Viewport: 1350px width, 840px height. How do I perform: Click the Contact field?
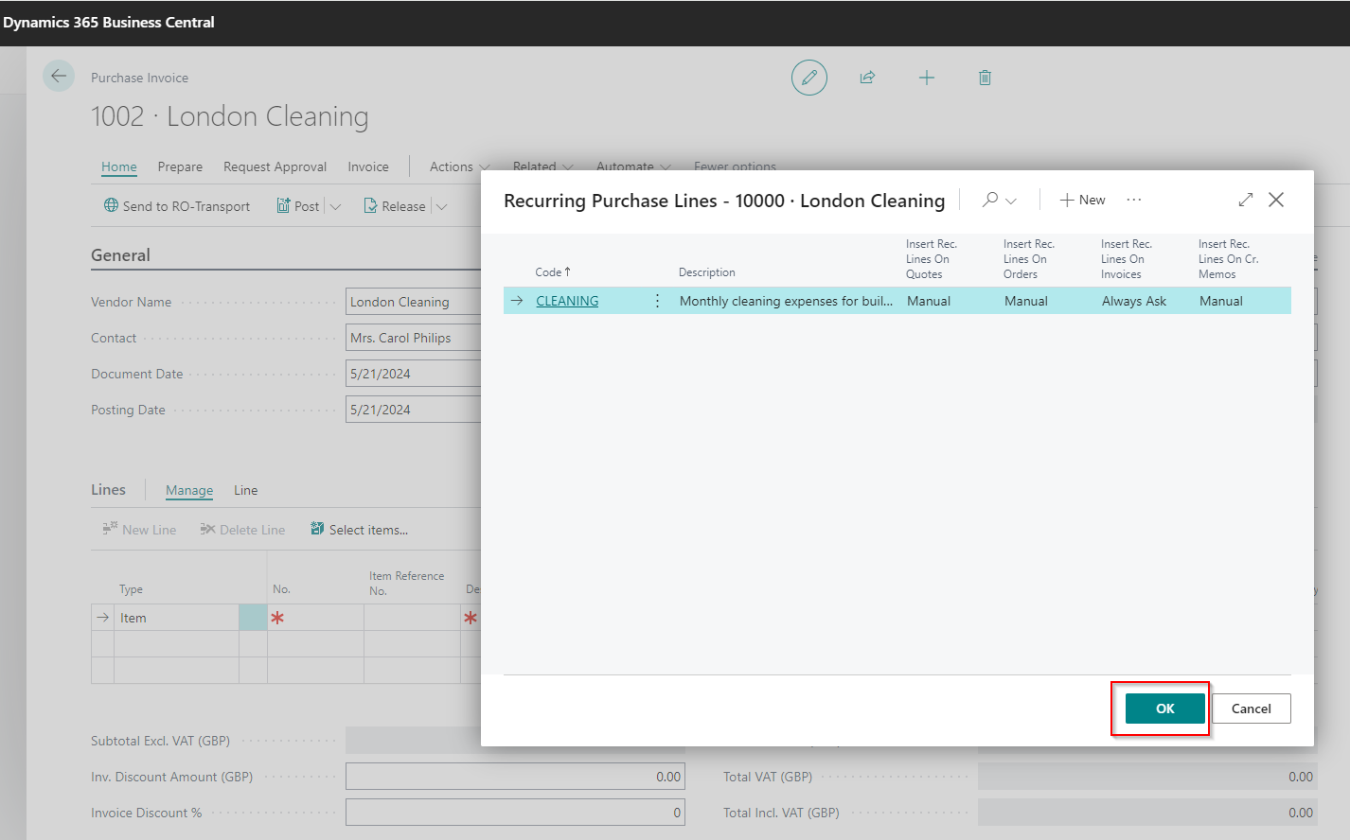click(x=414, y=338)
